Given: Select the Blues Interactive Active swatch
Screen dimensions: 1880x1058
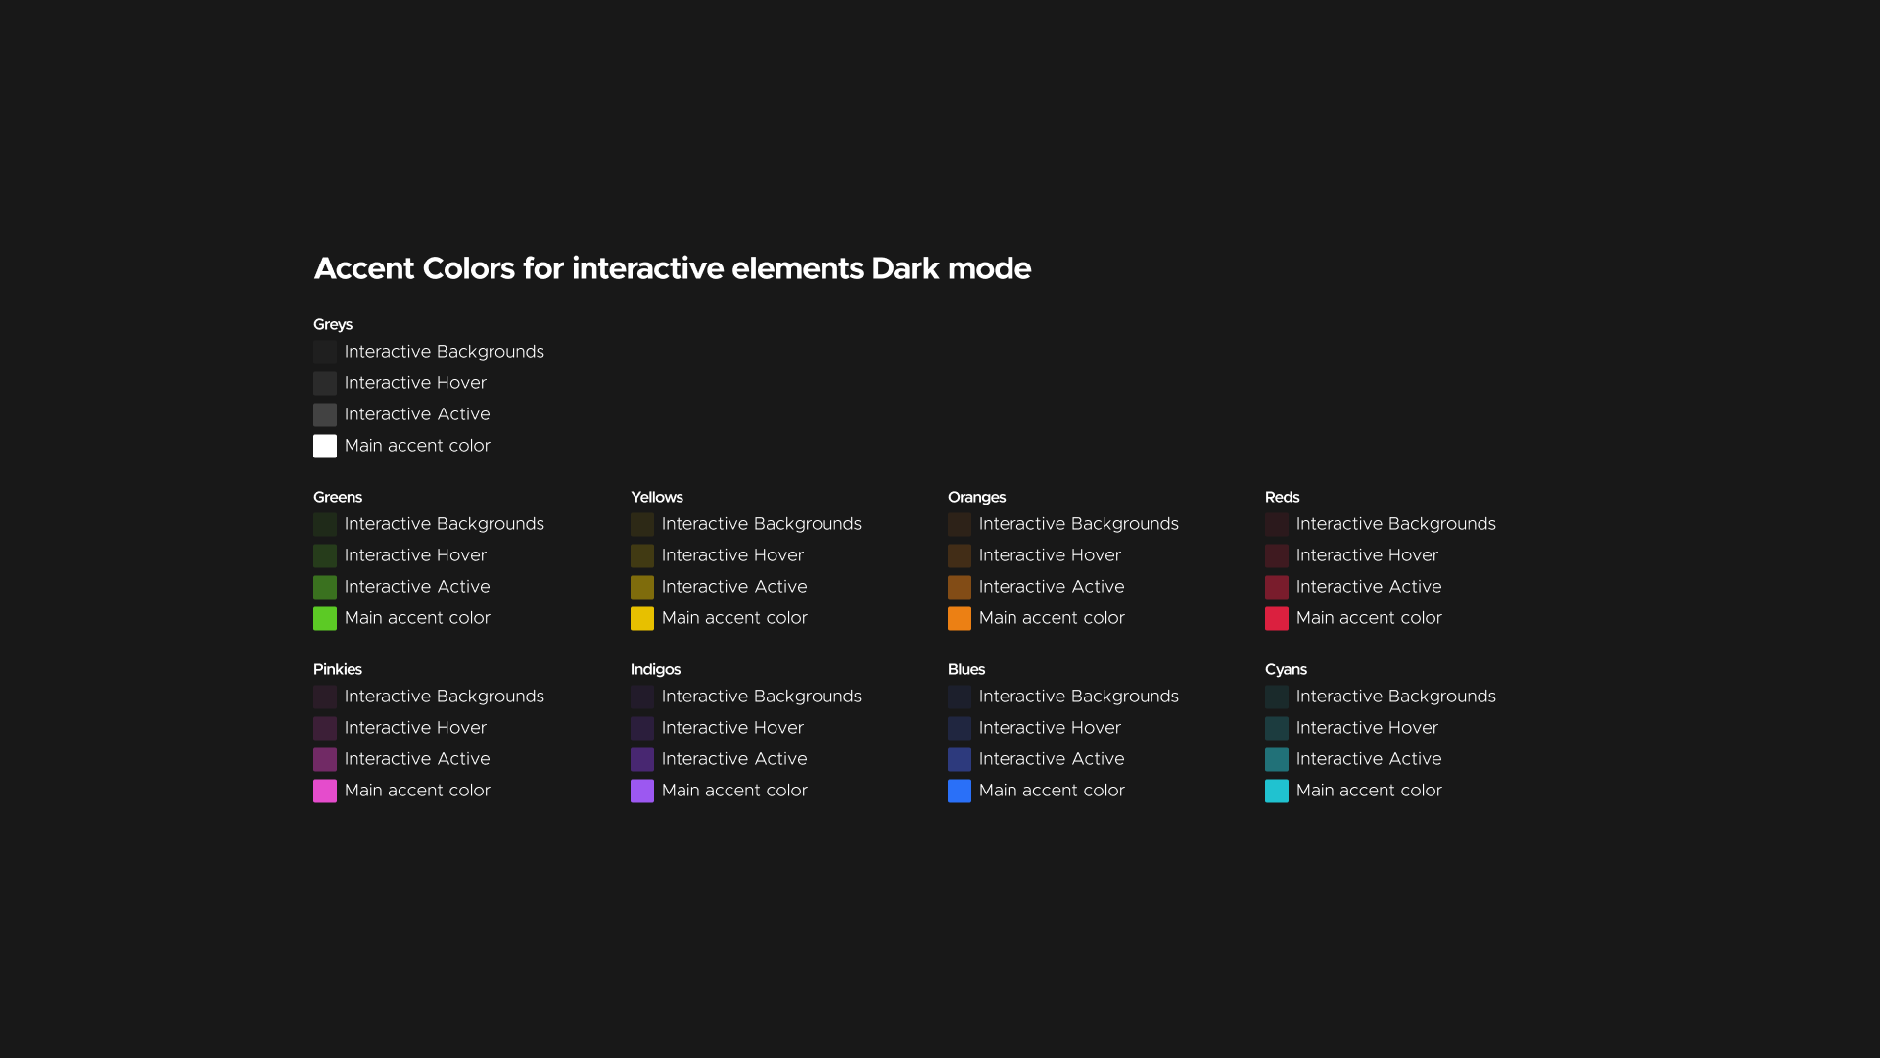Looking at the screenshot, I should click(x=959, y=760).
